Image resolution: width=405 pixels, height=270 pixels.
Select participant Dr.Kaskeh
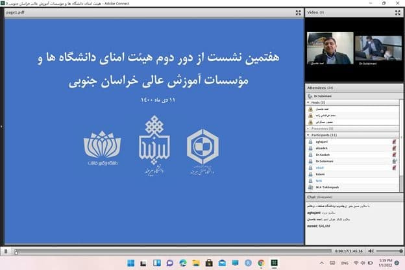pos(352,154)
